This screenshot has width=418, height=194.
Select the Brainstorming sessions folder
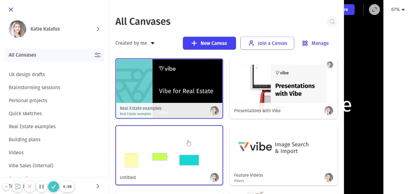(34, 88)
